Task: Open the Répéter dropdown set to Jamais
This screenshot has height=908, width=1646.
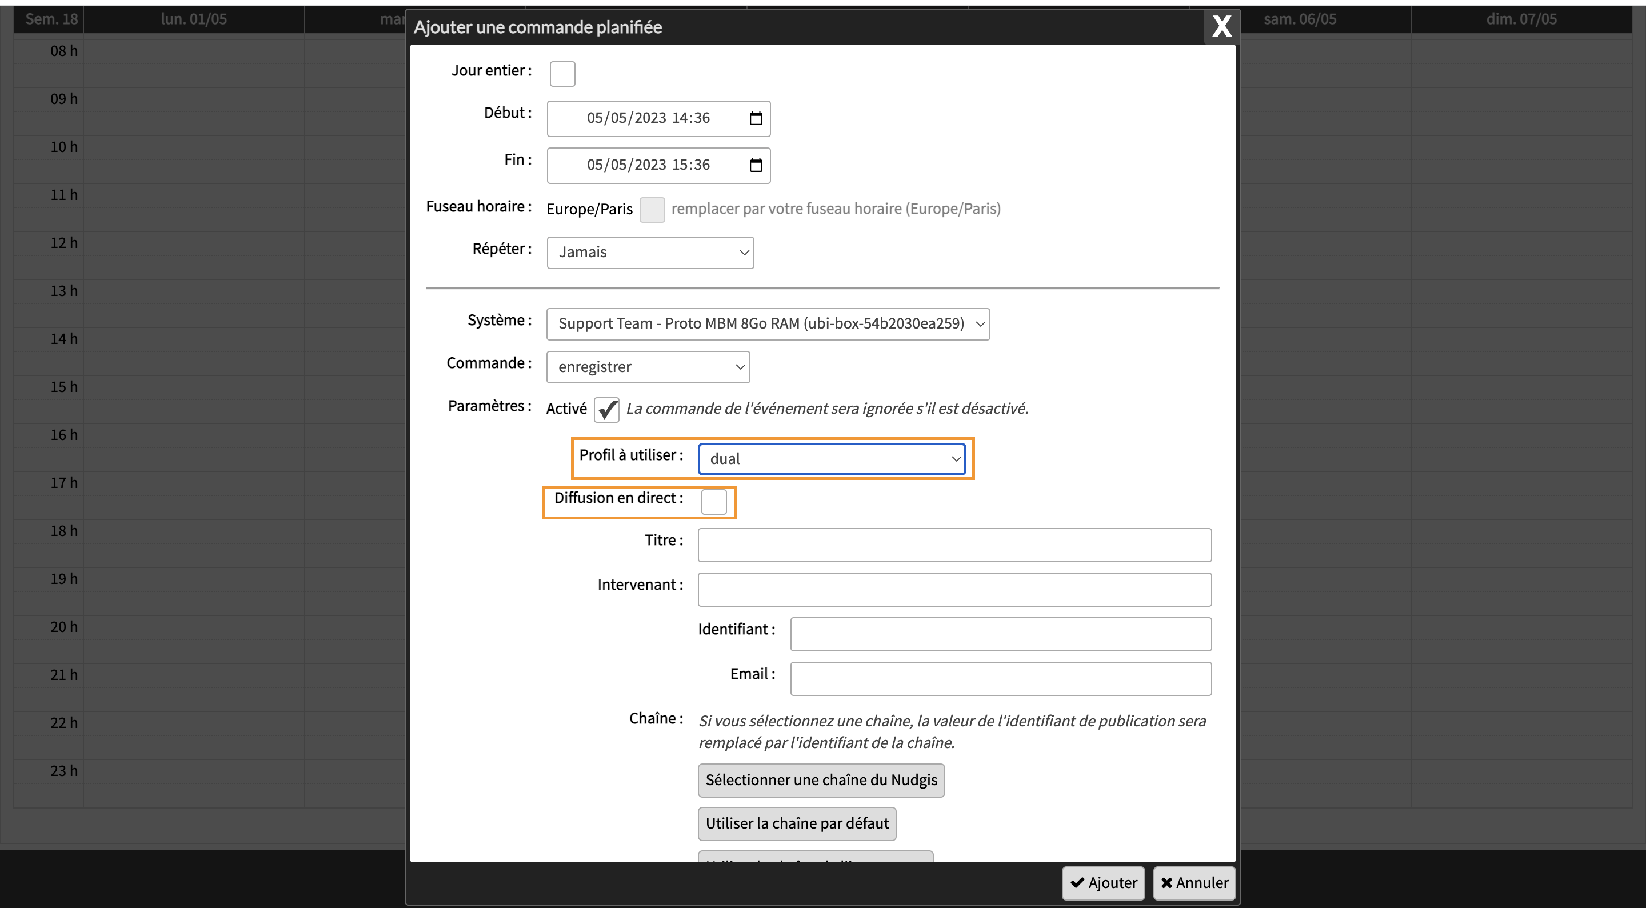Action: (650, 253)
